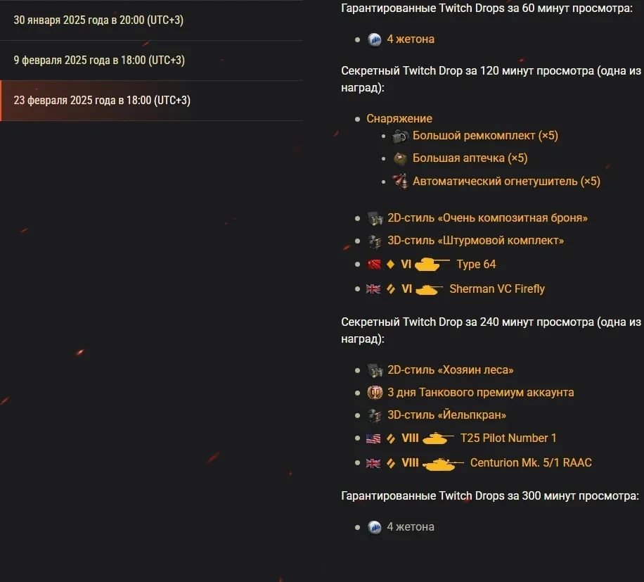This screenshot has height=582, width=644.
Task: Click the token icon beside first 4 жетона
Action: click(375, 39)
